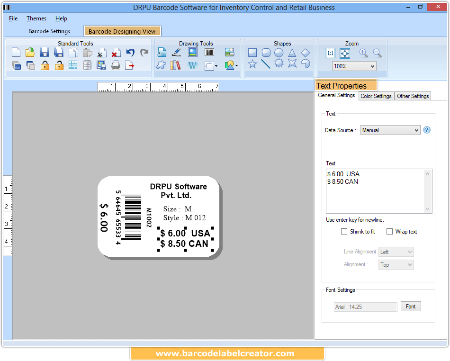Redo the last undone action
The image size is (450, 361).
tap(144, 53)
